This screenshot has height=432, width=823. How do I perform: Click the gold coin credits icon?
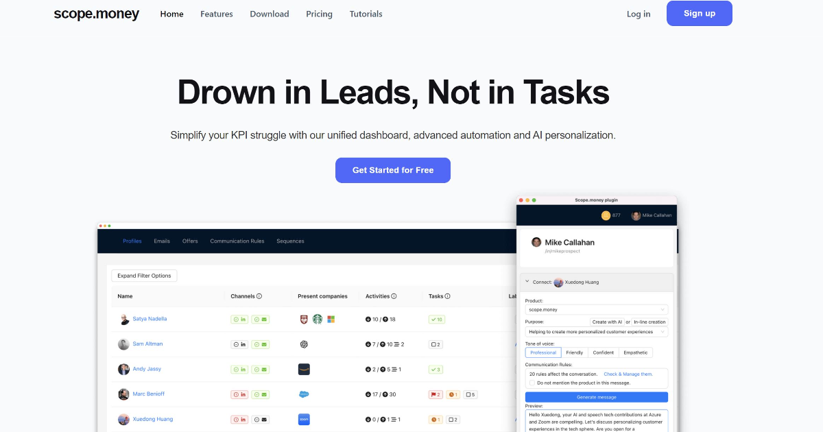click(x=606, y=215)
